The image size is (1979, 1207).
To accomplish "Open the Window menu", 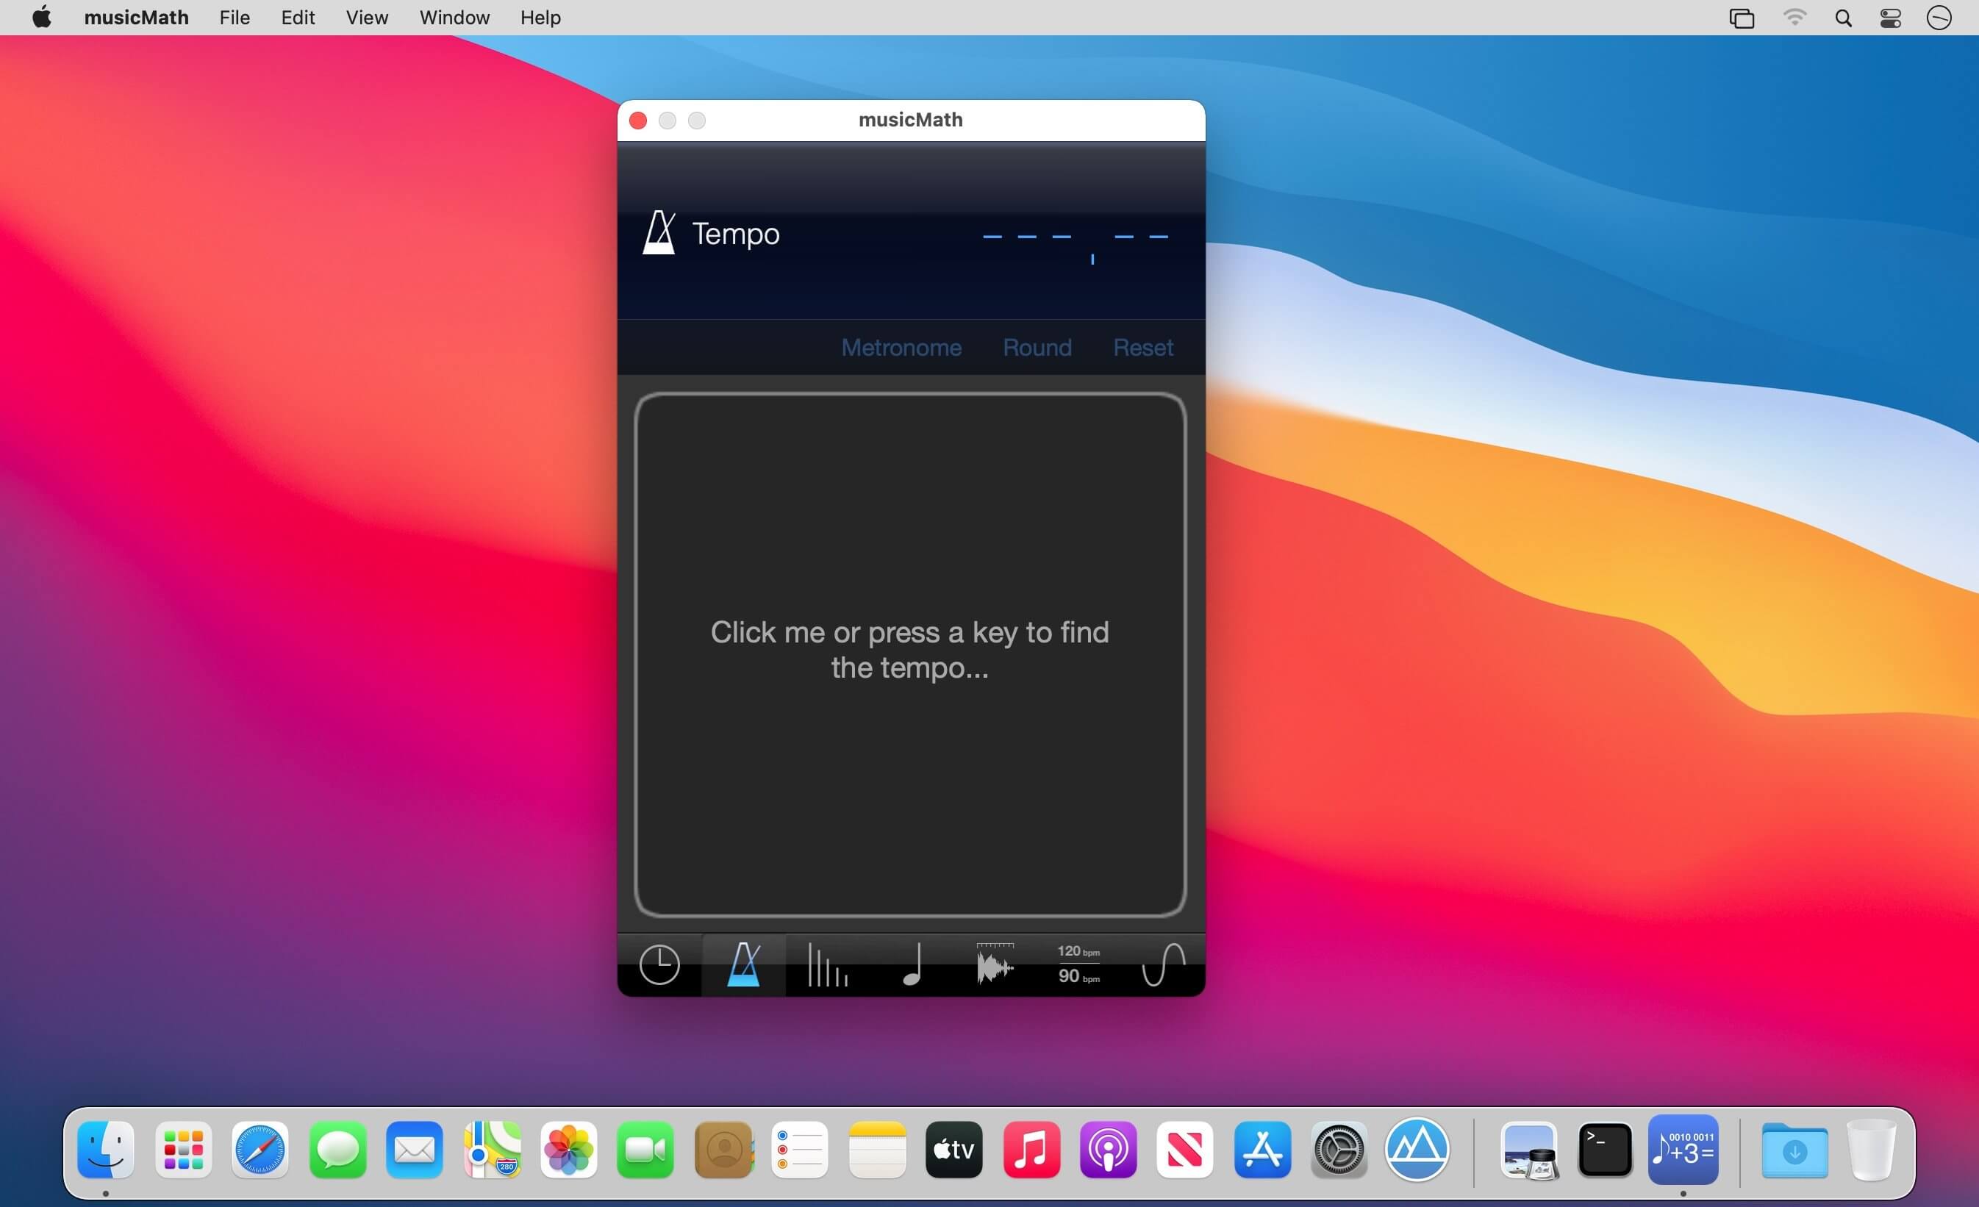I will pyautogui.click(x=454, y=18).
